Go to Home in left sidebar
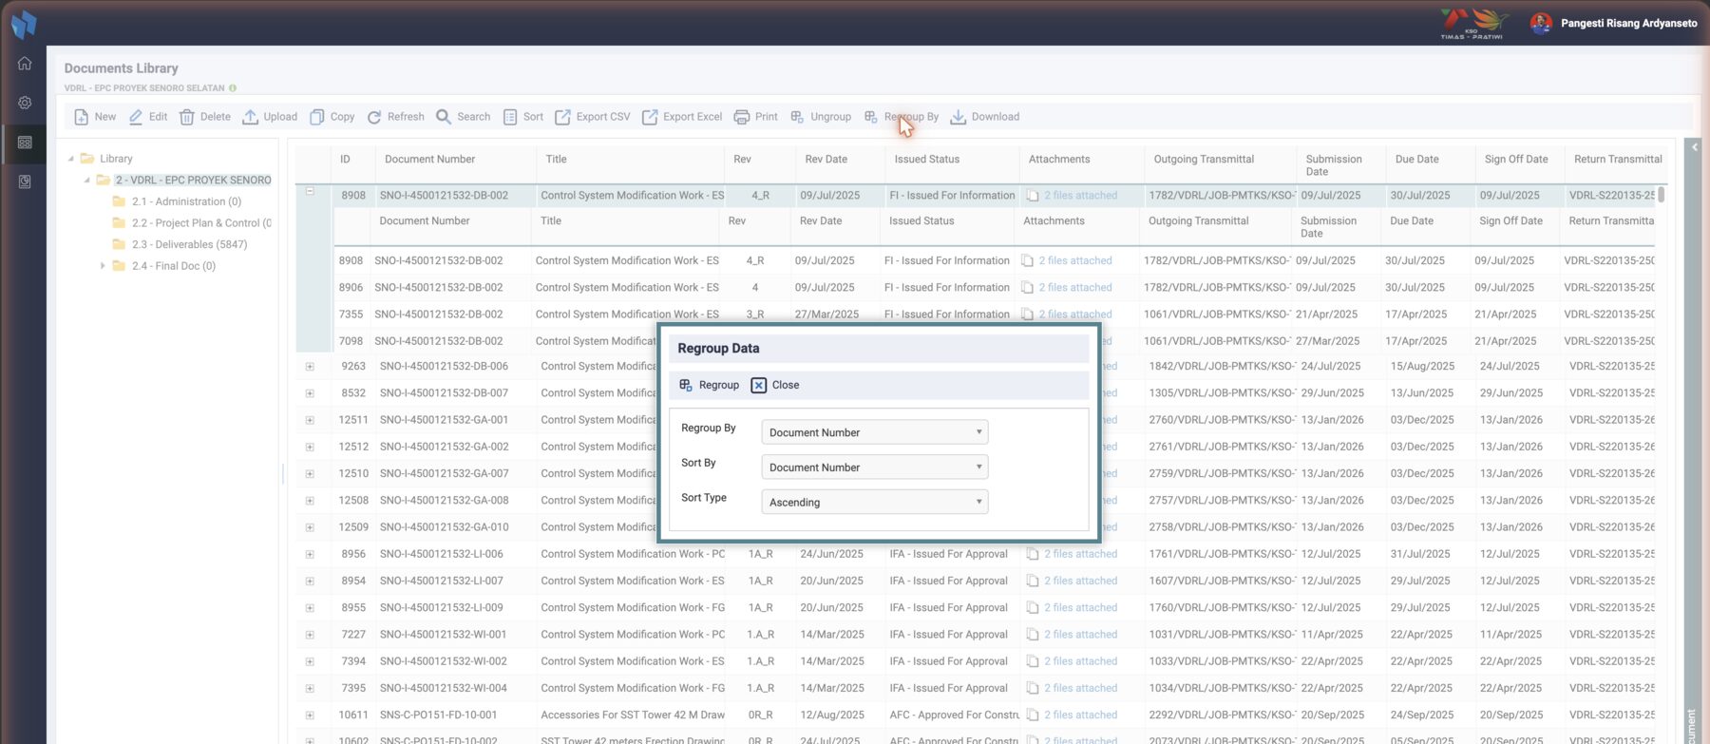The height and width of the screenshot is (744, 1710). (x=25, y=64)
